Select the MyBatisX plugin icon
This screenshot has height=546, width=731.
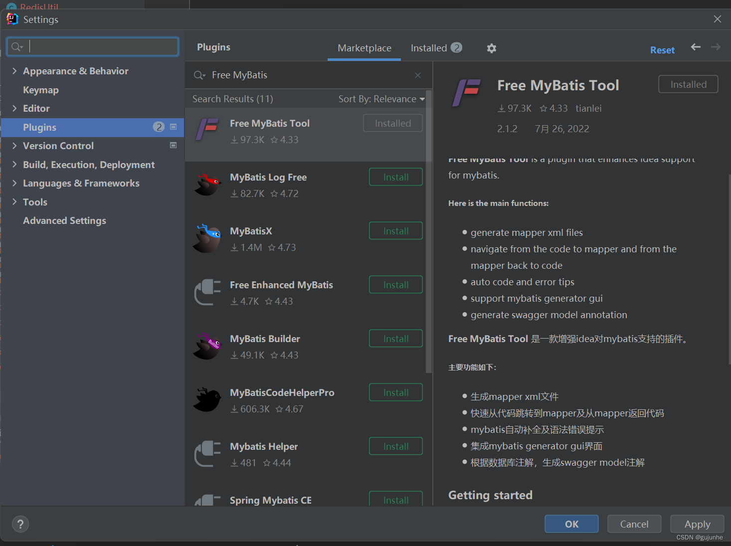207,238
